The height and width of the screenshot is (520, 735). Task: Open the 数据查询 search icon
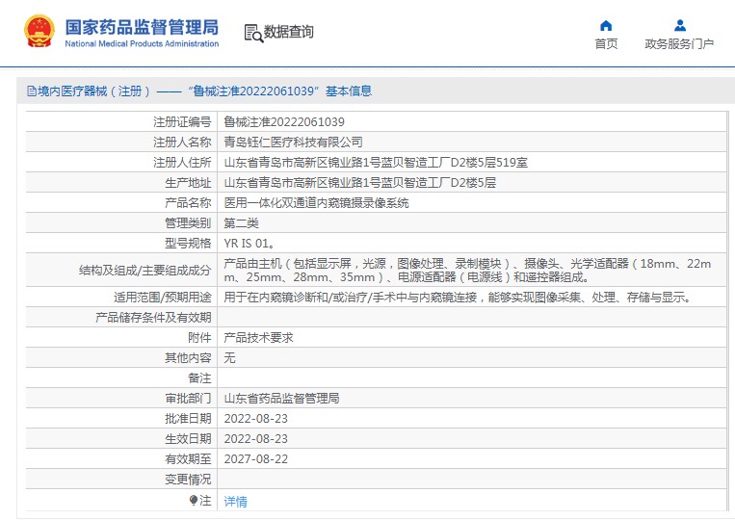[253, 33]
